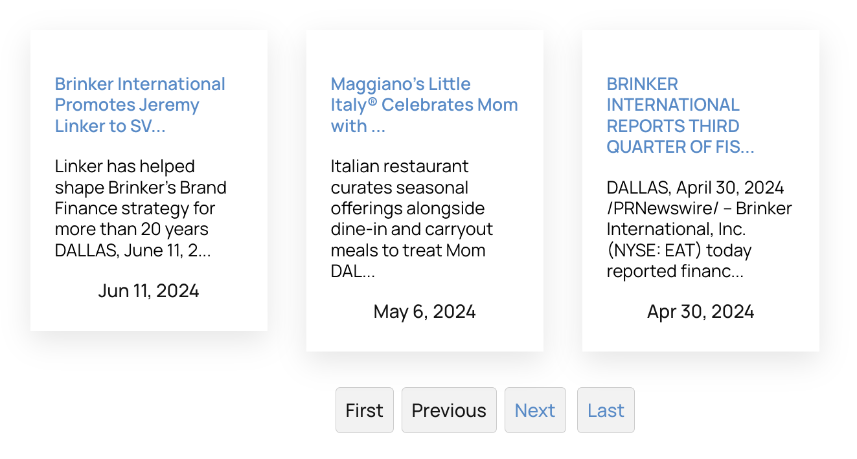The height and width of the screenshot is (459, 857).
Task: Click the 'DALLAS, June 11' text line
Action: coord(132,250)
